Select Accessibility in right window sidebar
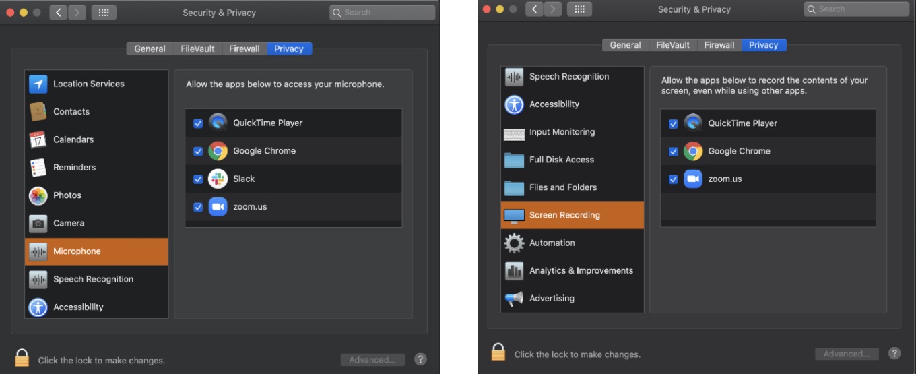916x374 pixels. click(572, 104)
